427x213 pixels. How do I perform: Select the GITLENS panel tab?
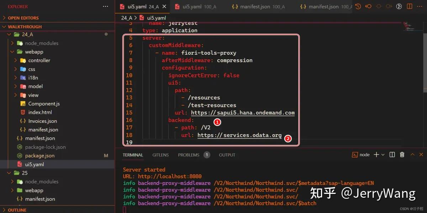point(160,155)
